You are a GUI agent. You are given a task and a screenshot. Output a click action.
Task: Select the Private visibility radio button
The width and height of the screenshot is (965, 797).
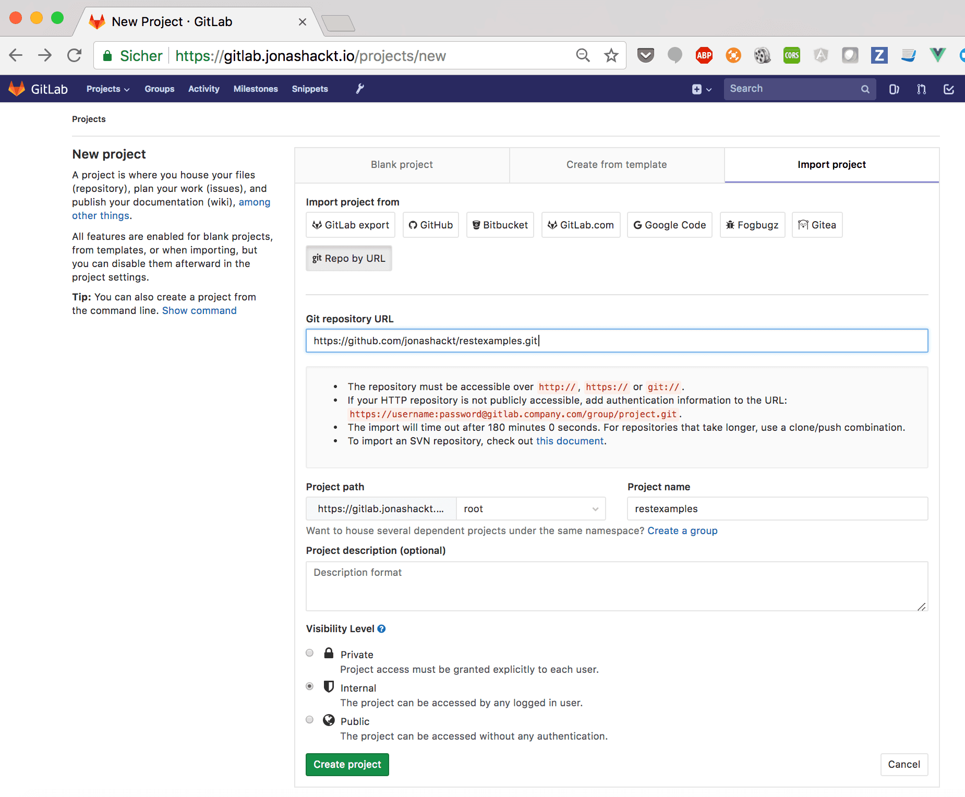tap(310, 653)
